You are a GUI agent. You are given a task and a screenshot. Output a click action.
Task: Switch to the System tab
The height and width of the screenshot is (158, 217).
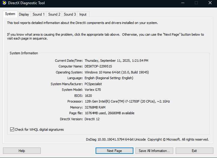(x=10, y=14)
